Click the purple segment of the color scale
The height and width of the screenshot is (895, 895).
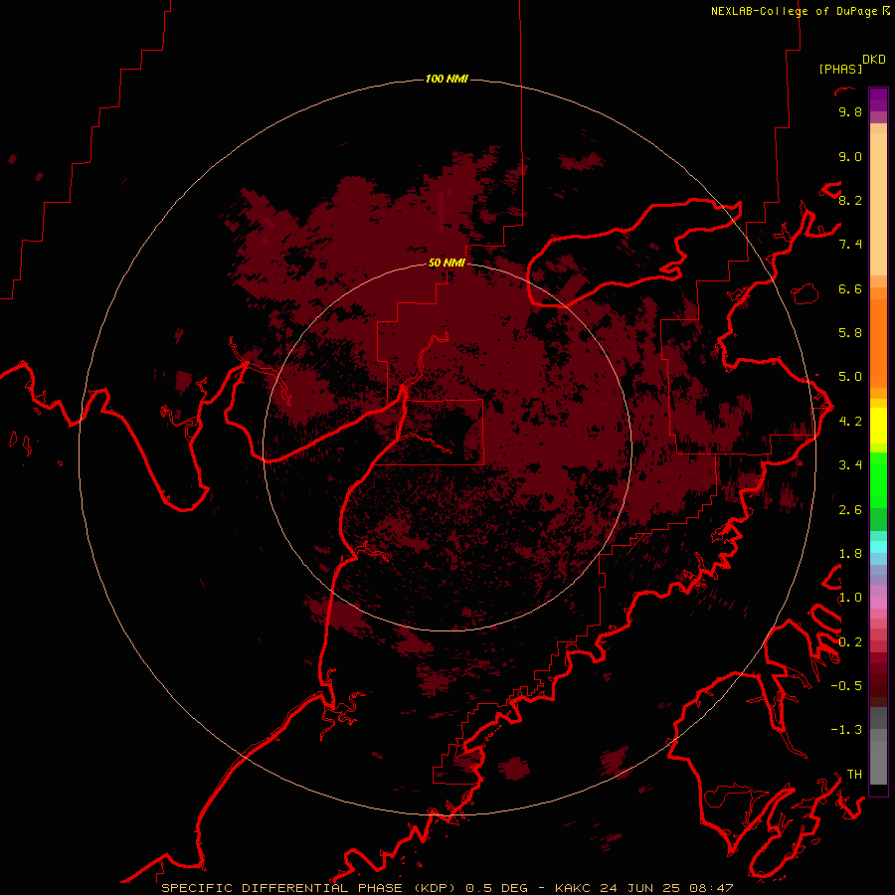(878, 99)
